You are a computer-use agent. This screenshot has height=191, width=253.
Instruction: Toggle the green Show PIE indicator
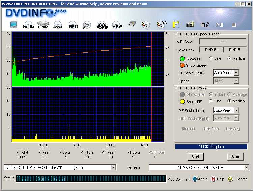click(182, 59)
